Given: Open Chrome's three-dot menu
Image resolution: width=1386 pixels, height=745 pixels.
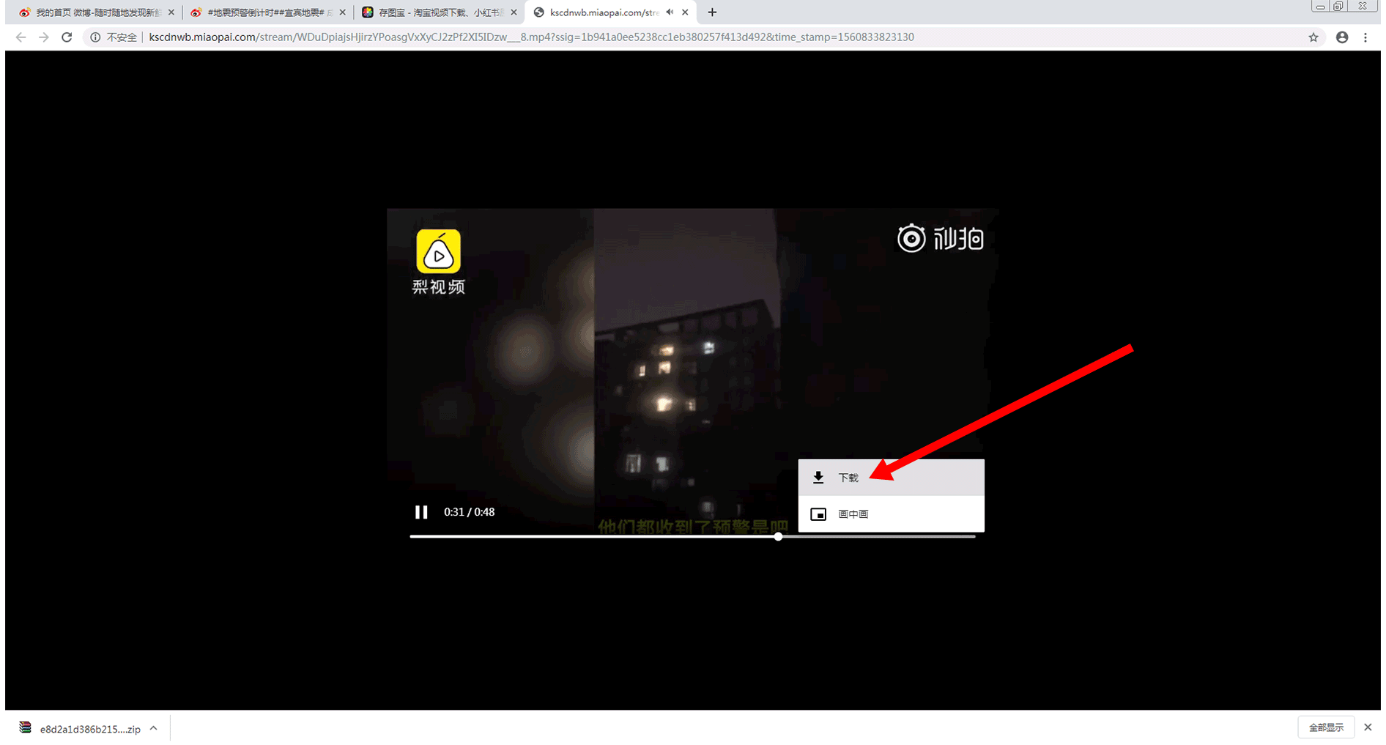Looking at the screenshot, I should 1365,37.
